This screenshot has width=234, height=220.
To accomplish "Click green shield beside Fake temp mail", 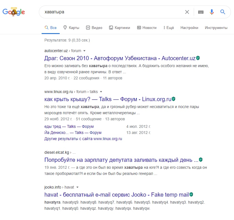I will pyautogui.click(x=191, y=195).
